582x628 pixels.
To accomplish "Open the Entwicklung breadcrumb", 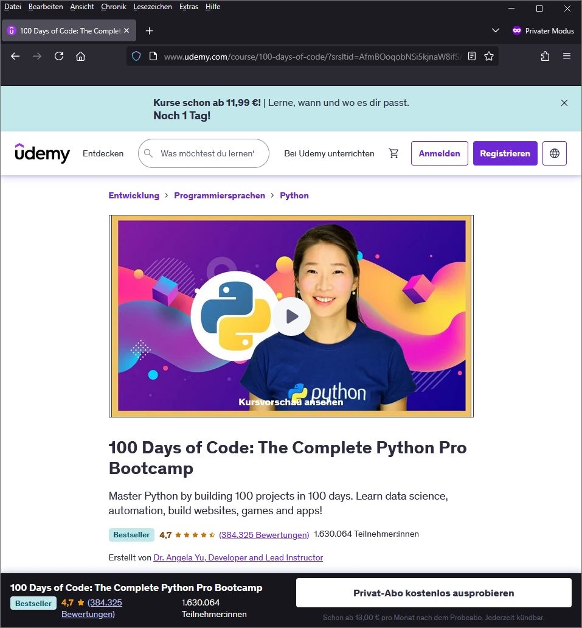I will tap(134, 195).
